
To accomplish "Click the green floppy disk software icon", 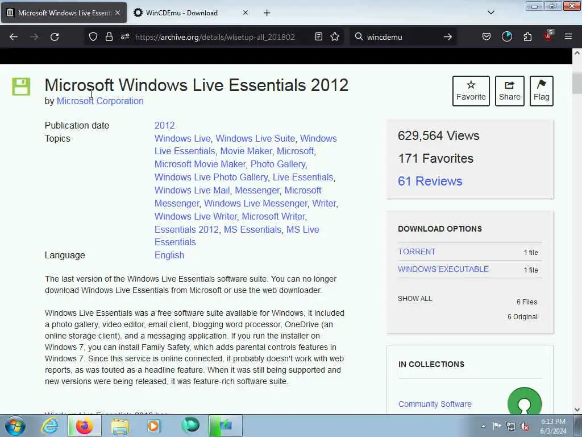I will (x=21, y=86).
